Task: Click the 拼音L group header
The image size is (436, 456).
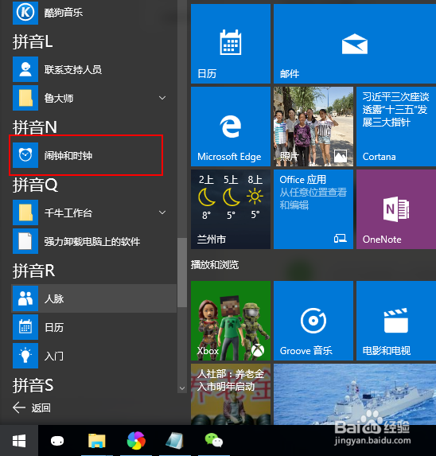Action: [33, 41]
